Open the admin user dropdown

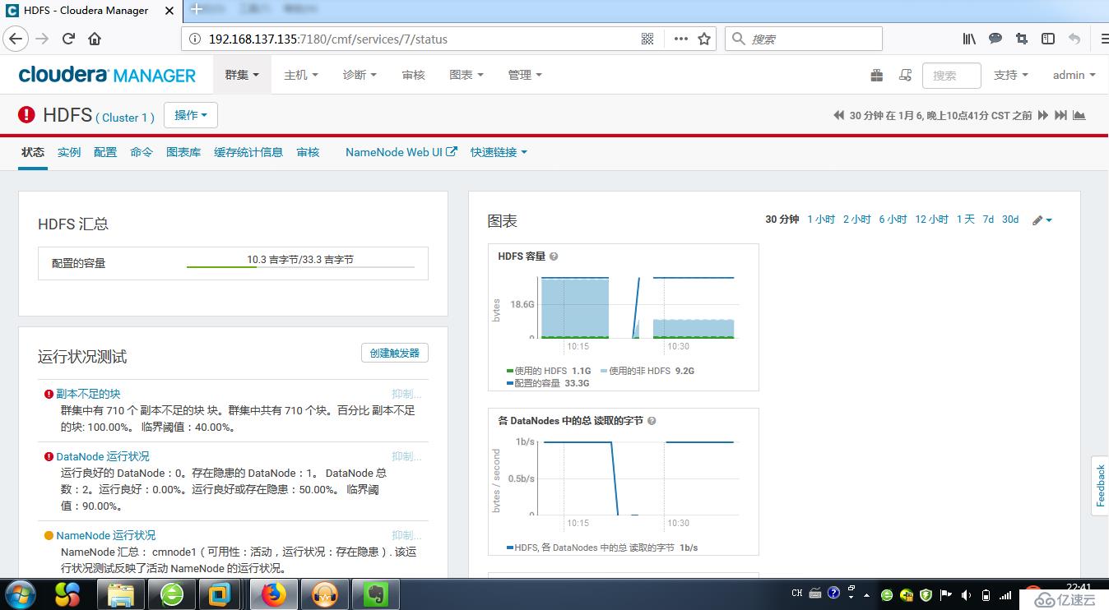click(x=1074, y=75)
